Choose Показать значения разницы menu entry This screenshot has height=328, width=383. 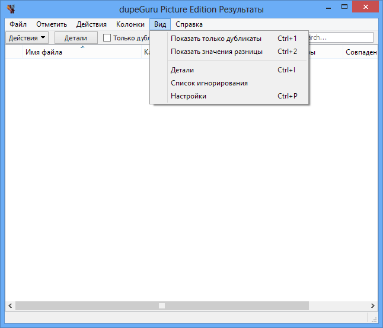pyautogui.click(x=229, y=52)
